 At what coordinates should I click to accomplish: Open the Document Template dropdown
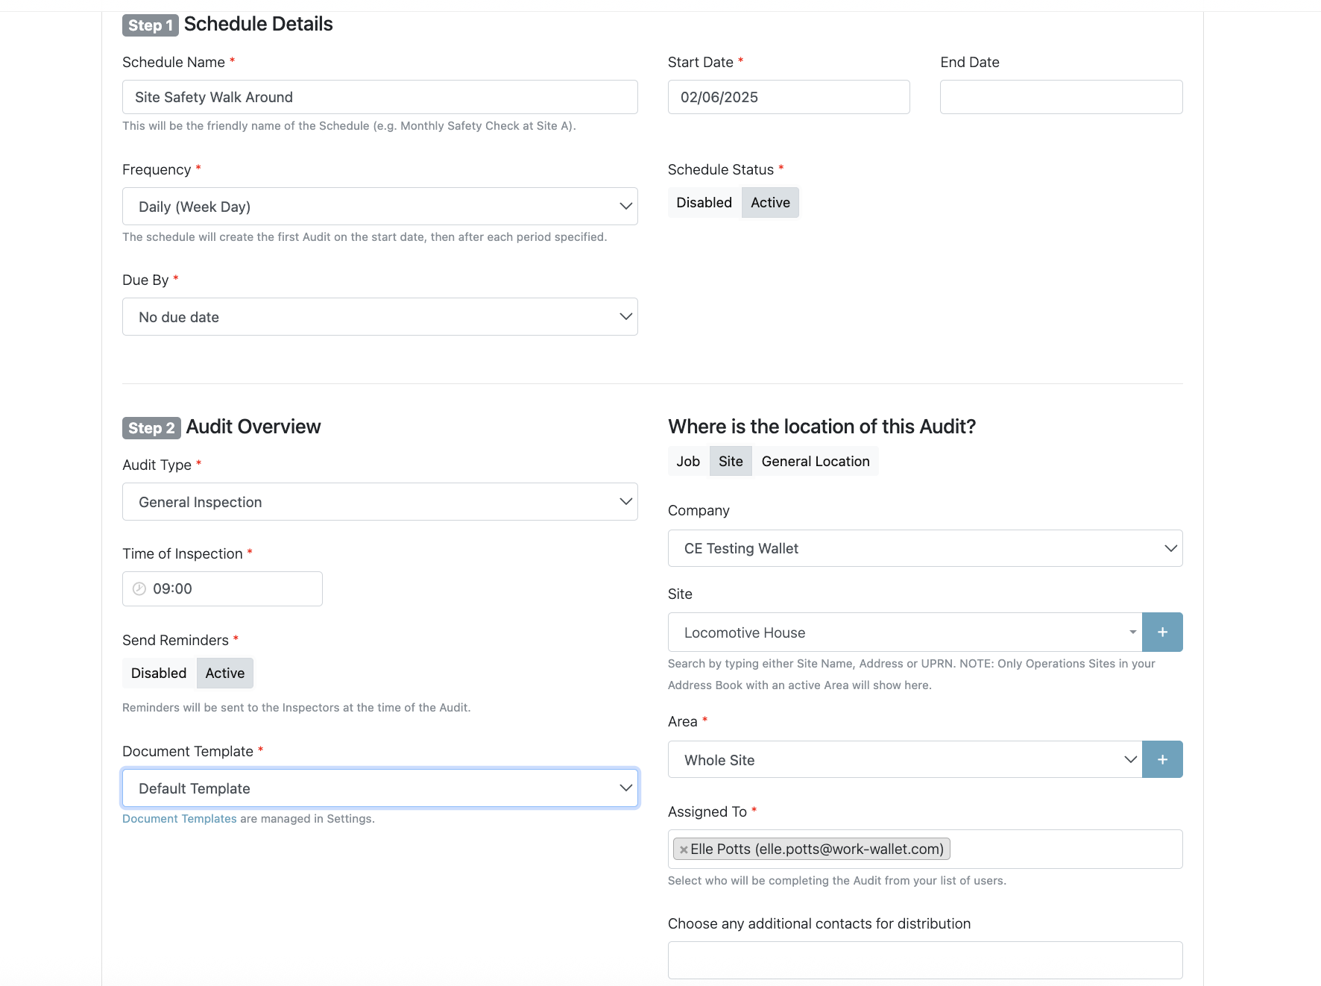tap(380, 788)
